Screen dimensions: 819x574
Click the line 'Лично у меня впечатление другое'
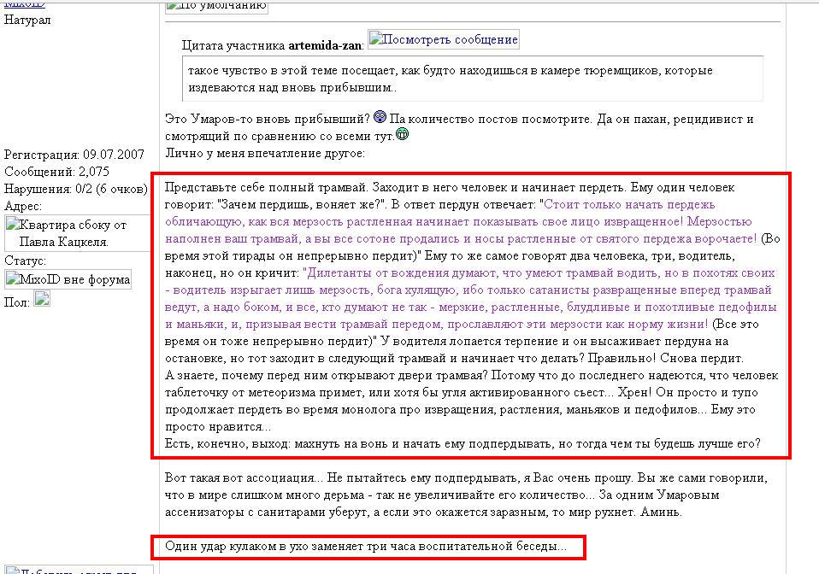[x=265, y=153]
